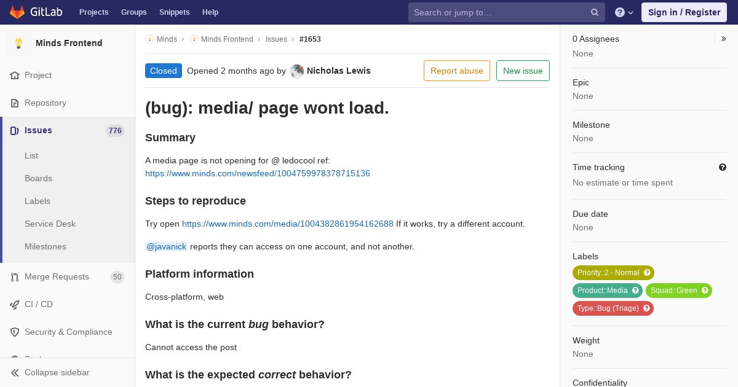Open the Projects menu
This screenshot has height=387, width=738.
tap(93, 12)
